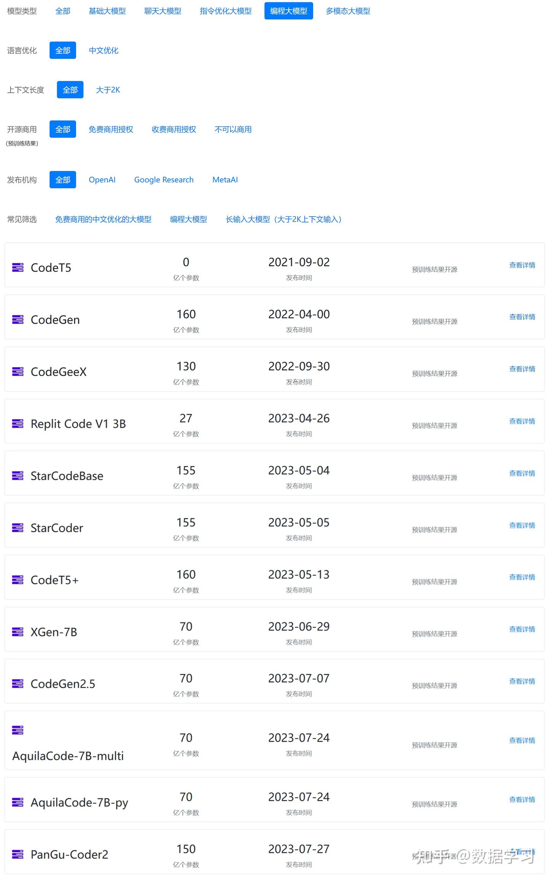Screen dimensions: 549x879
Task: Filter publishers by OpenAI
Action: click(102, 180)
